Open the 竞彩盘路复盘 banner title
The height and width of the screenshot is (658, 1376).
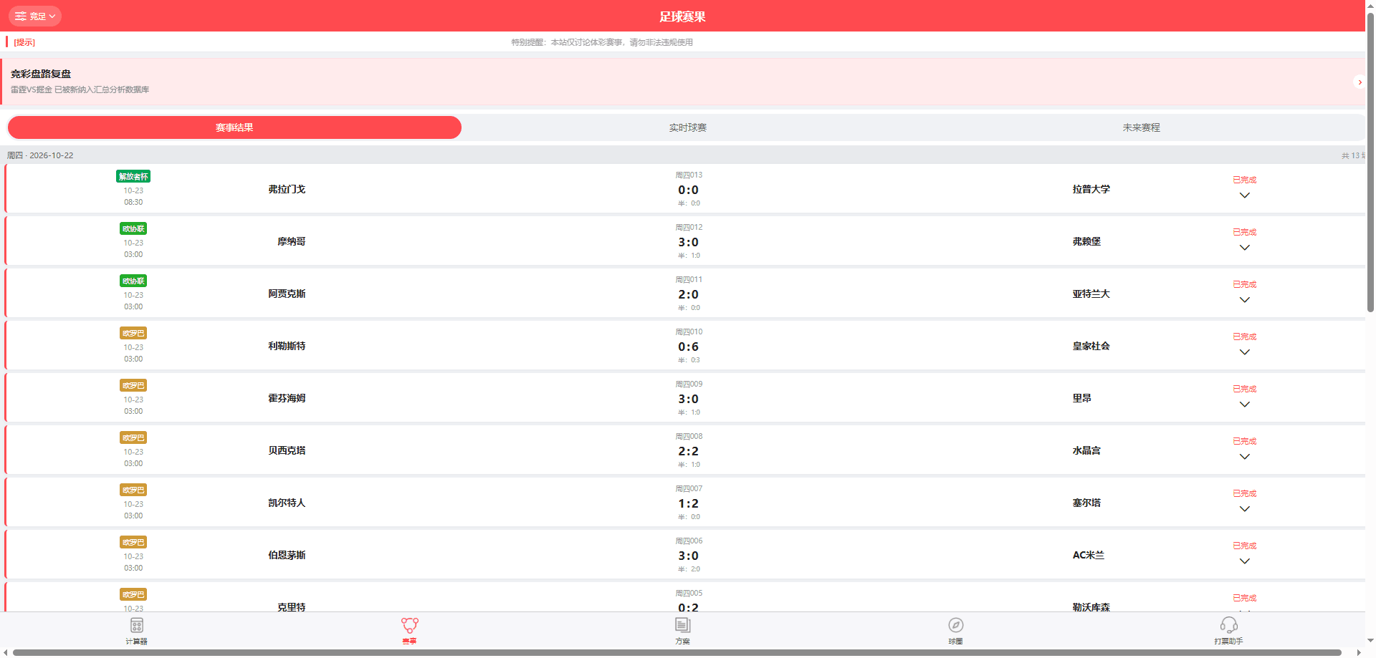tap(41, 74)
